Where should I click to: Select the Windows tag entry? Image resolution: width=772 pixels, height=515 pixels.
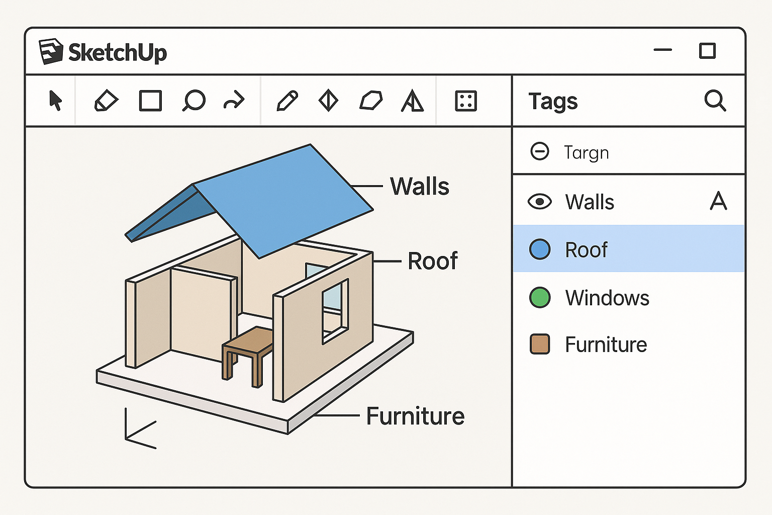pyautogui.click(x=607, y=298)
